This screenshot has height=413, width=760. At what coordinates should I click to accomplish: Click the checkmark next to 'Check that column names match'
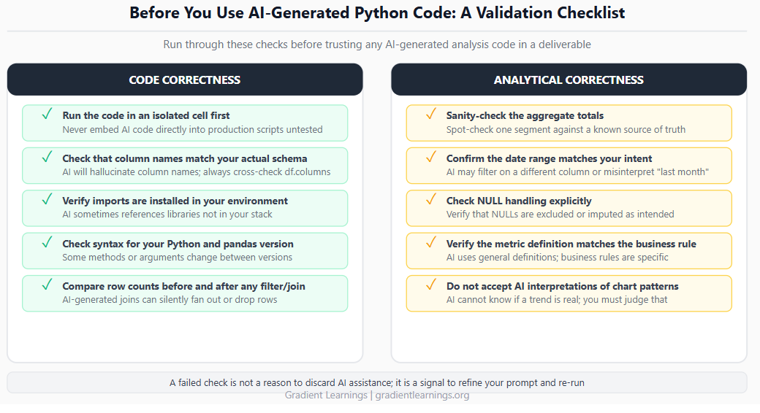tap(47, 157)
